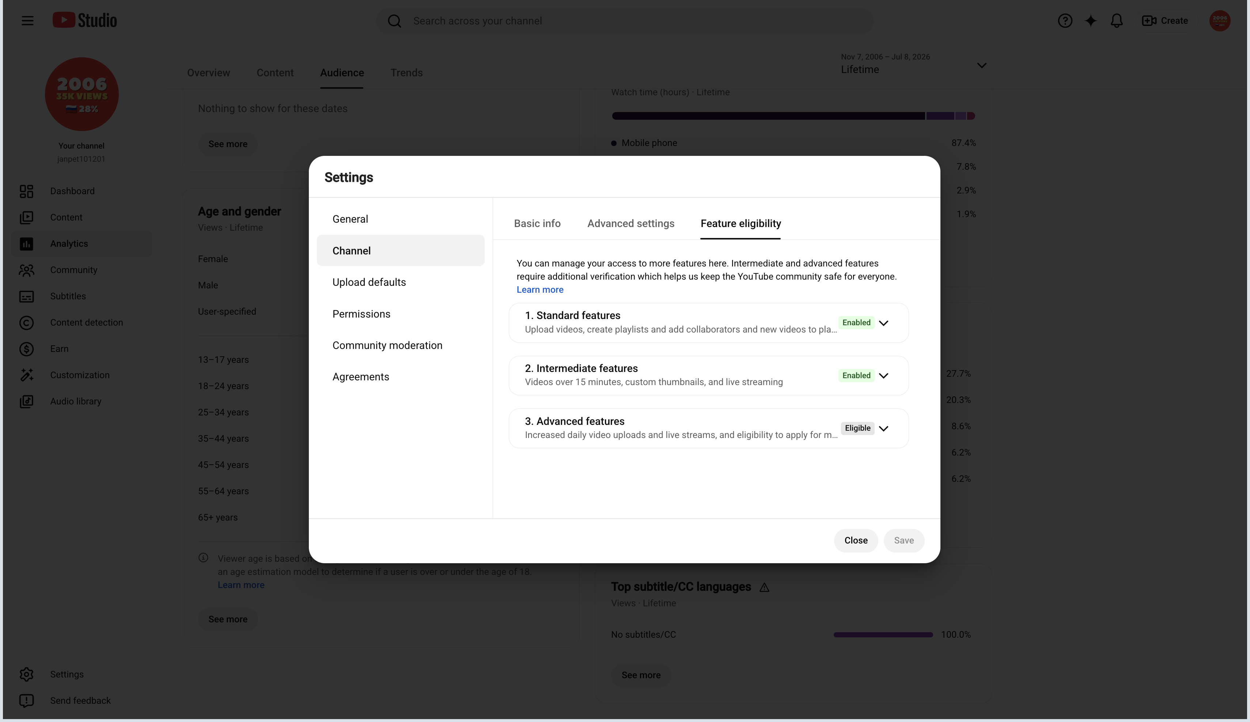Click the Analytics sidebar icon
Image resolution: width=1250 pixels, height=722 pixels.
tap(26, 244)
